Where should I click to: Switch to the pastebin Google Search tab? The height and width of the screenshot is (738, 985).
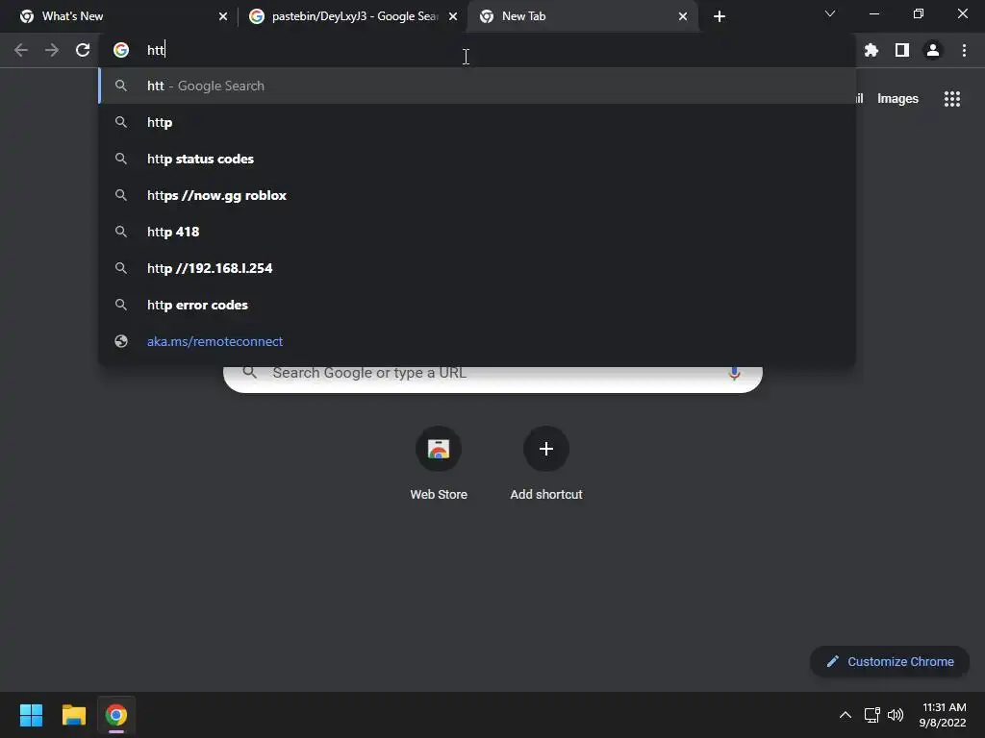coord(353,16)
